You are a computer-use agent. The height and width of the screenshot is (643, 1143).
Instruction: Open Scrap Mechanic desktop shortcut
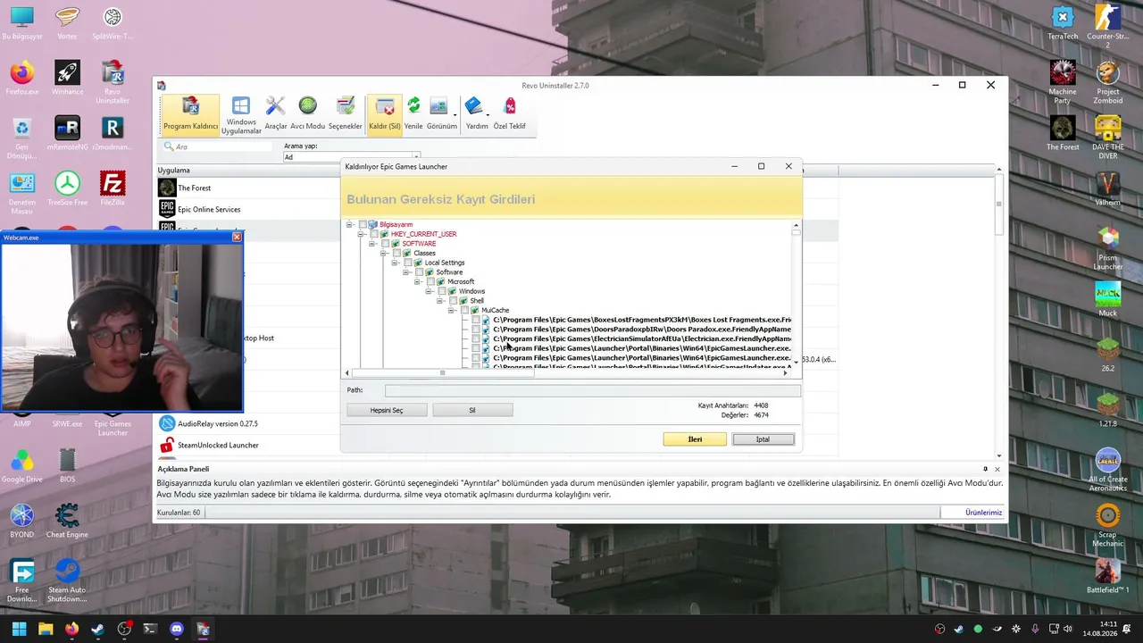click(x=1108, y=525)
